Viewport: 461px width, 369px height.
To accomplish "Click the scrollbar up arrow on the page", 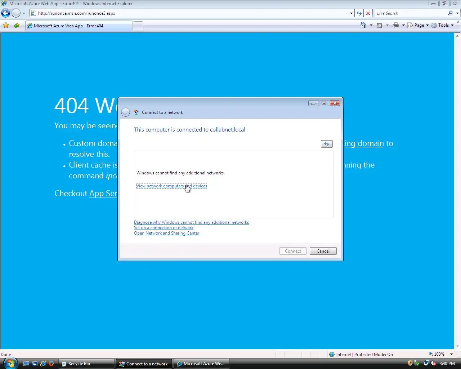I will pyautogui.click(x=458, y=36).
